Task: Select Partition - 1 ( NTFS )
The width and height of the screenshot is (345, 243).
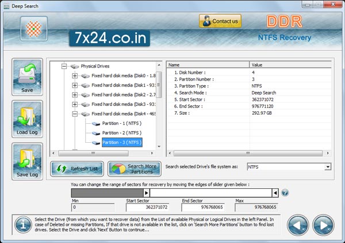Action: (x=122, y=123)
